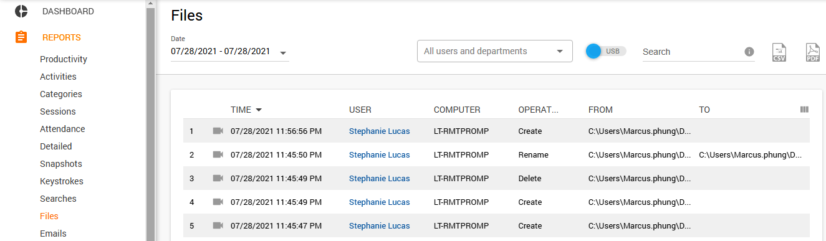Open the Activities report

58,77
